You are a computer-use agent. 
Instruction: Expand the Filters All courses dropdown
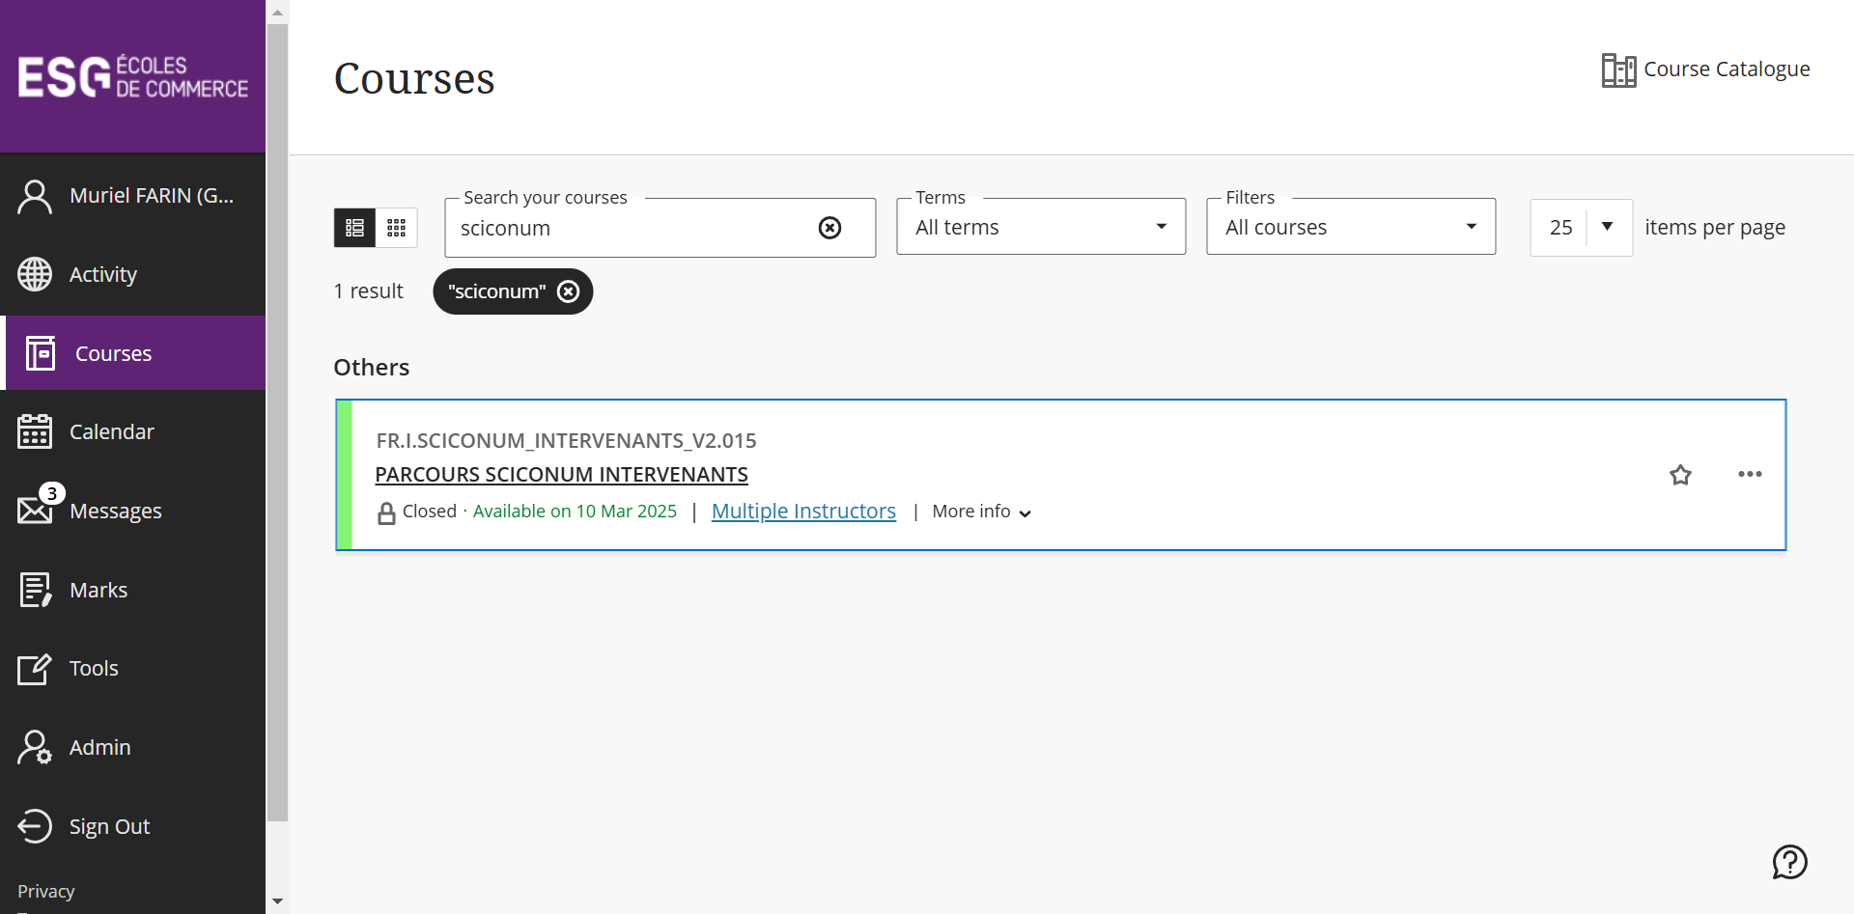(1350, 228)
